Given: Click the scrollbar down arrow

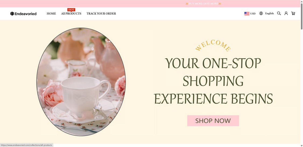Looking at the screenshot, I should pyautogui.click(x=301, y=145).
